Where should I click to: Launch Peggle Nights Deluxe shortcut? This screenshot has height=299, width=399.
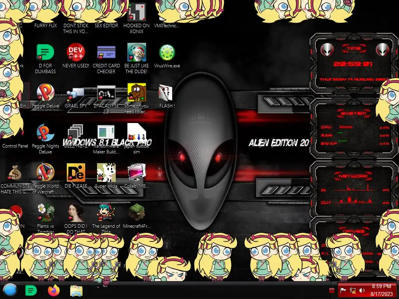pyautogui.click(x=45, y=132)
